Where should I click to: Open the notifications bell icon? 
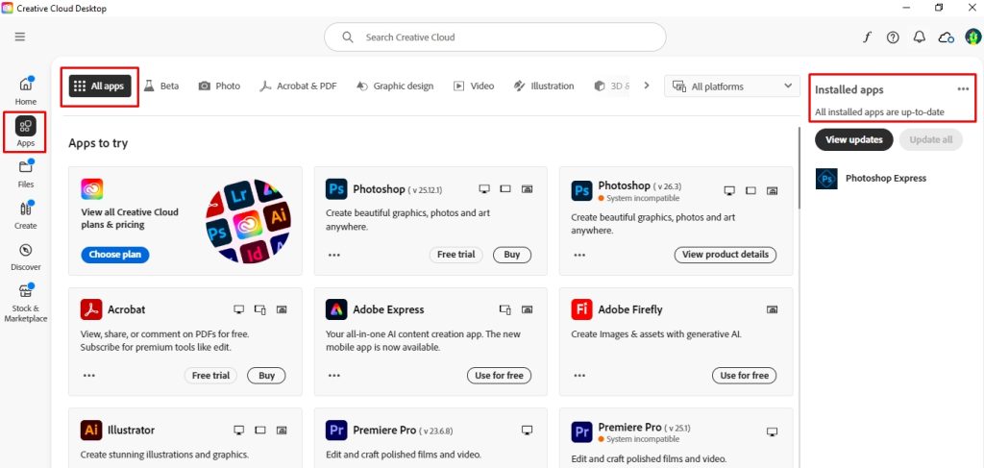tap(920, 37)
